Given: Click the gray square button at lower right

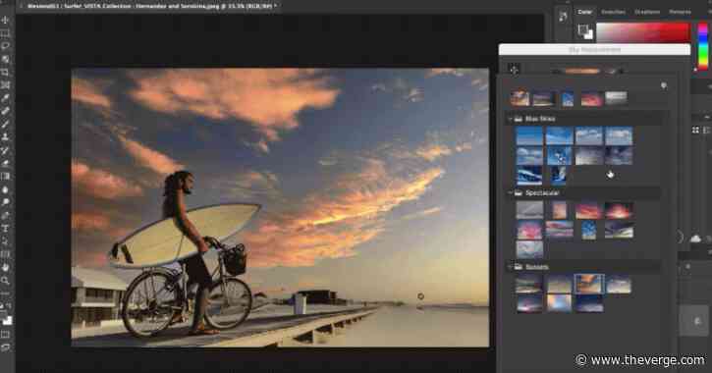Looking at the screenshot, I should point(694,321).
